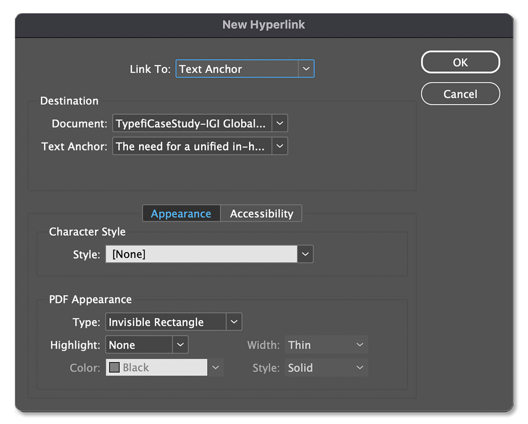Image resolution: width=528 pixels, height=424 pixels.
Task: Switch to the Accessibility tab
Action: point(261,214)
